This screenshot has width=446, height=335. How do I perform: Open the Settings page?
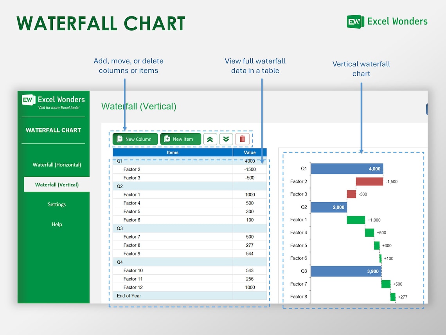pos(57,204)
